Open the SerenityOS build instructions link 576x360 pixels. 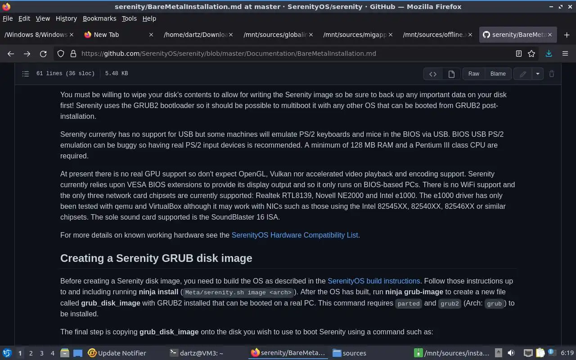point(374,281)
